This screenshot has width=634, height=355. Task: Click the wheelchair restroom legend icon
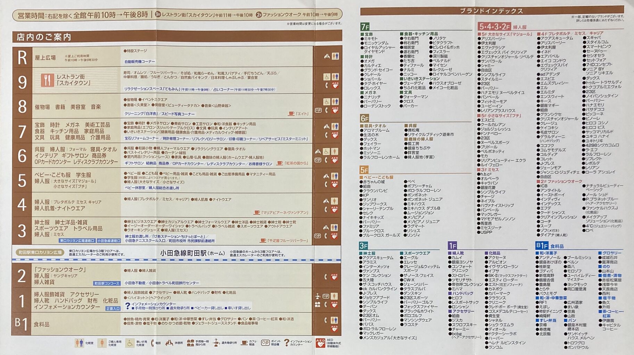click(x=130, y=343)
